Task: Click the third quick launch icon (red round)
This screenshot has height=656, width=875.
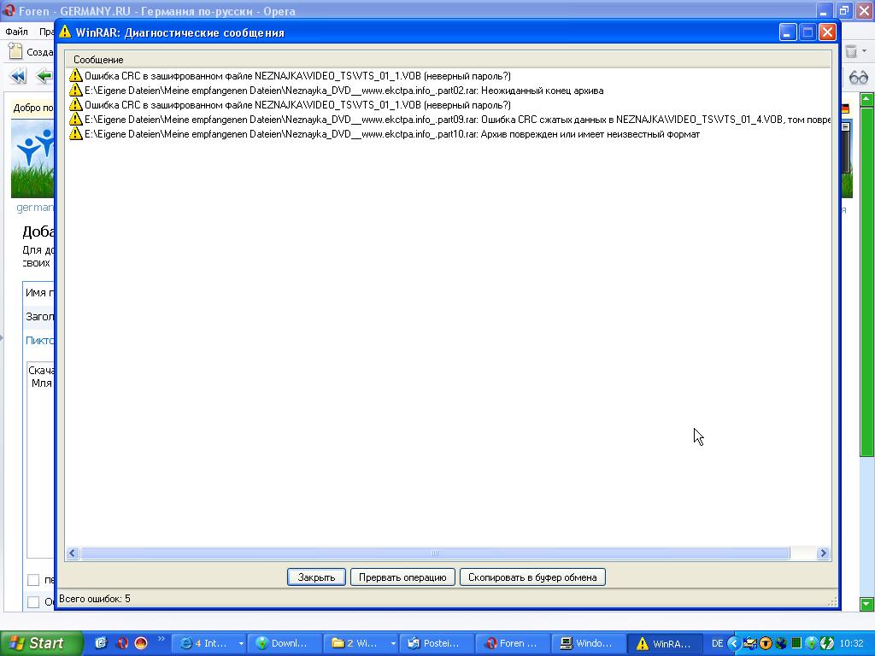Action: pyautogui.click(x=141, y=643)
